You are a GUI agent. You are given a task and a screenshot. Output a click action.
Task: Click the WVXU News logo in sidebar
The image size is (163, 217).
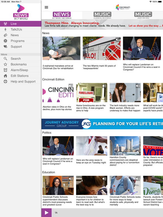tap(21, 12)
